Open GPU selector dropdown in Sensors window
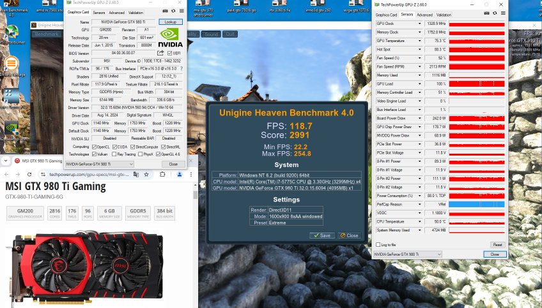Image resolution: width=542 pixels, height=308 pixels. click(x=408, y=254)
